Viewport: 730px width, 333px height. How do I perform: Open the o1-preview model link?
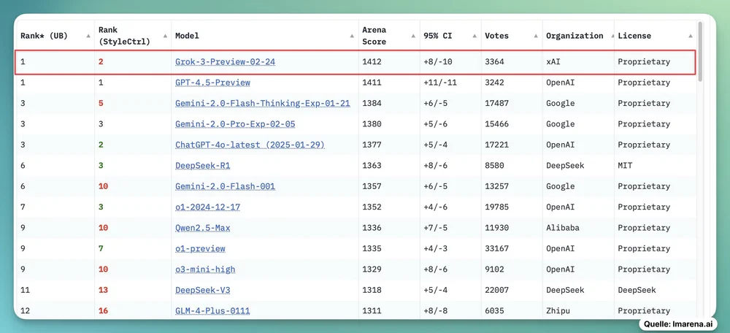pyautogui.click(x=200, y=249)
